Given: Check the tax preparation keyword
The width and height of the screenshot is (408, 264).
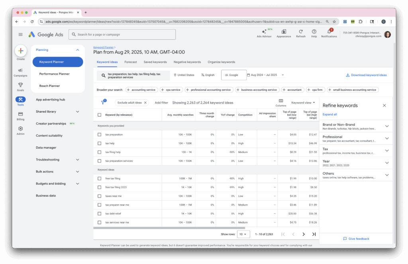Looking at the screenshot, I should coord(99,135).
